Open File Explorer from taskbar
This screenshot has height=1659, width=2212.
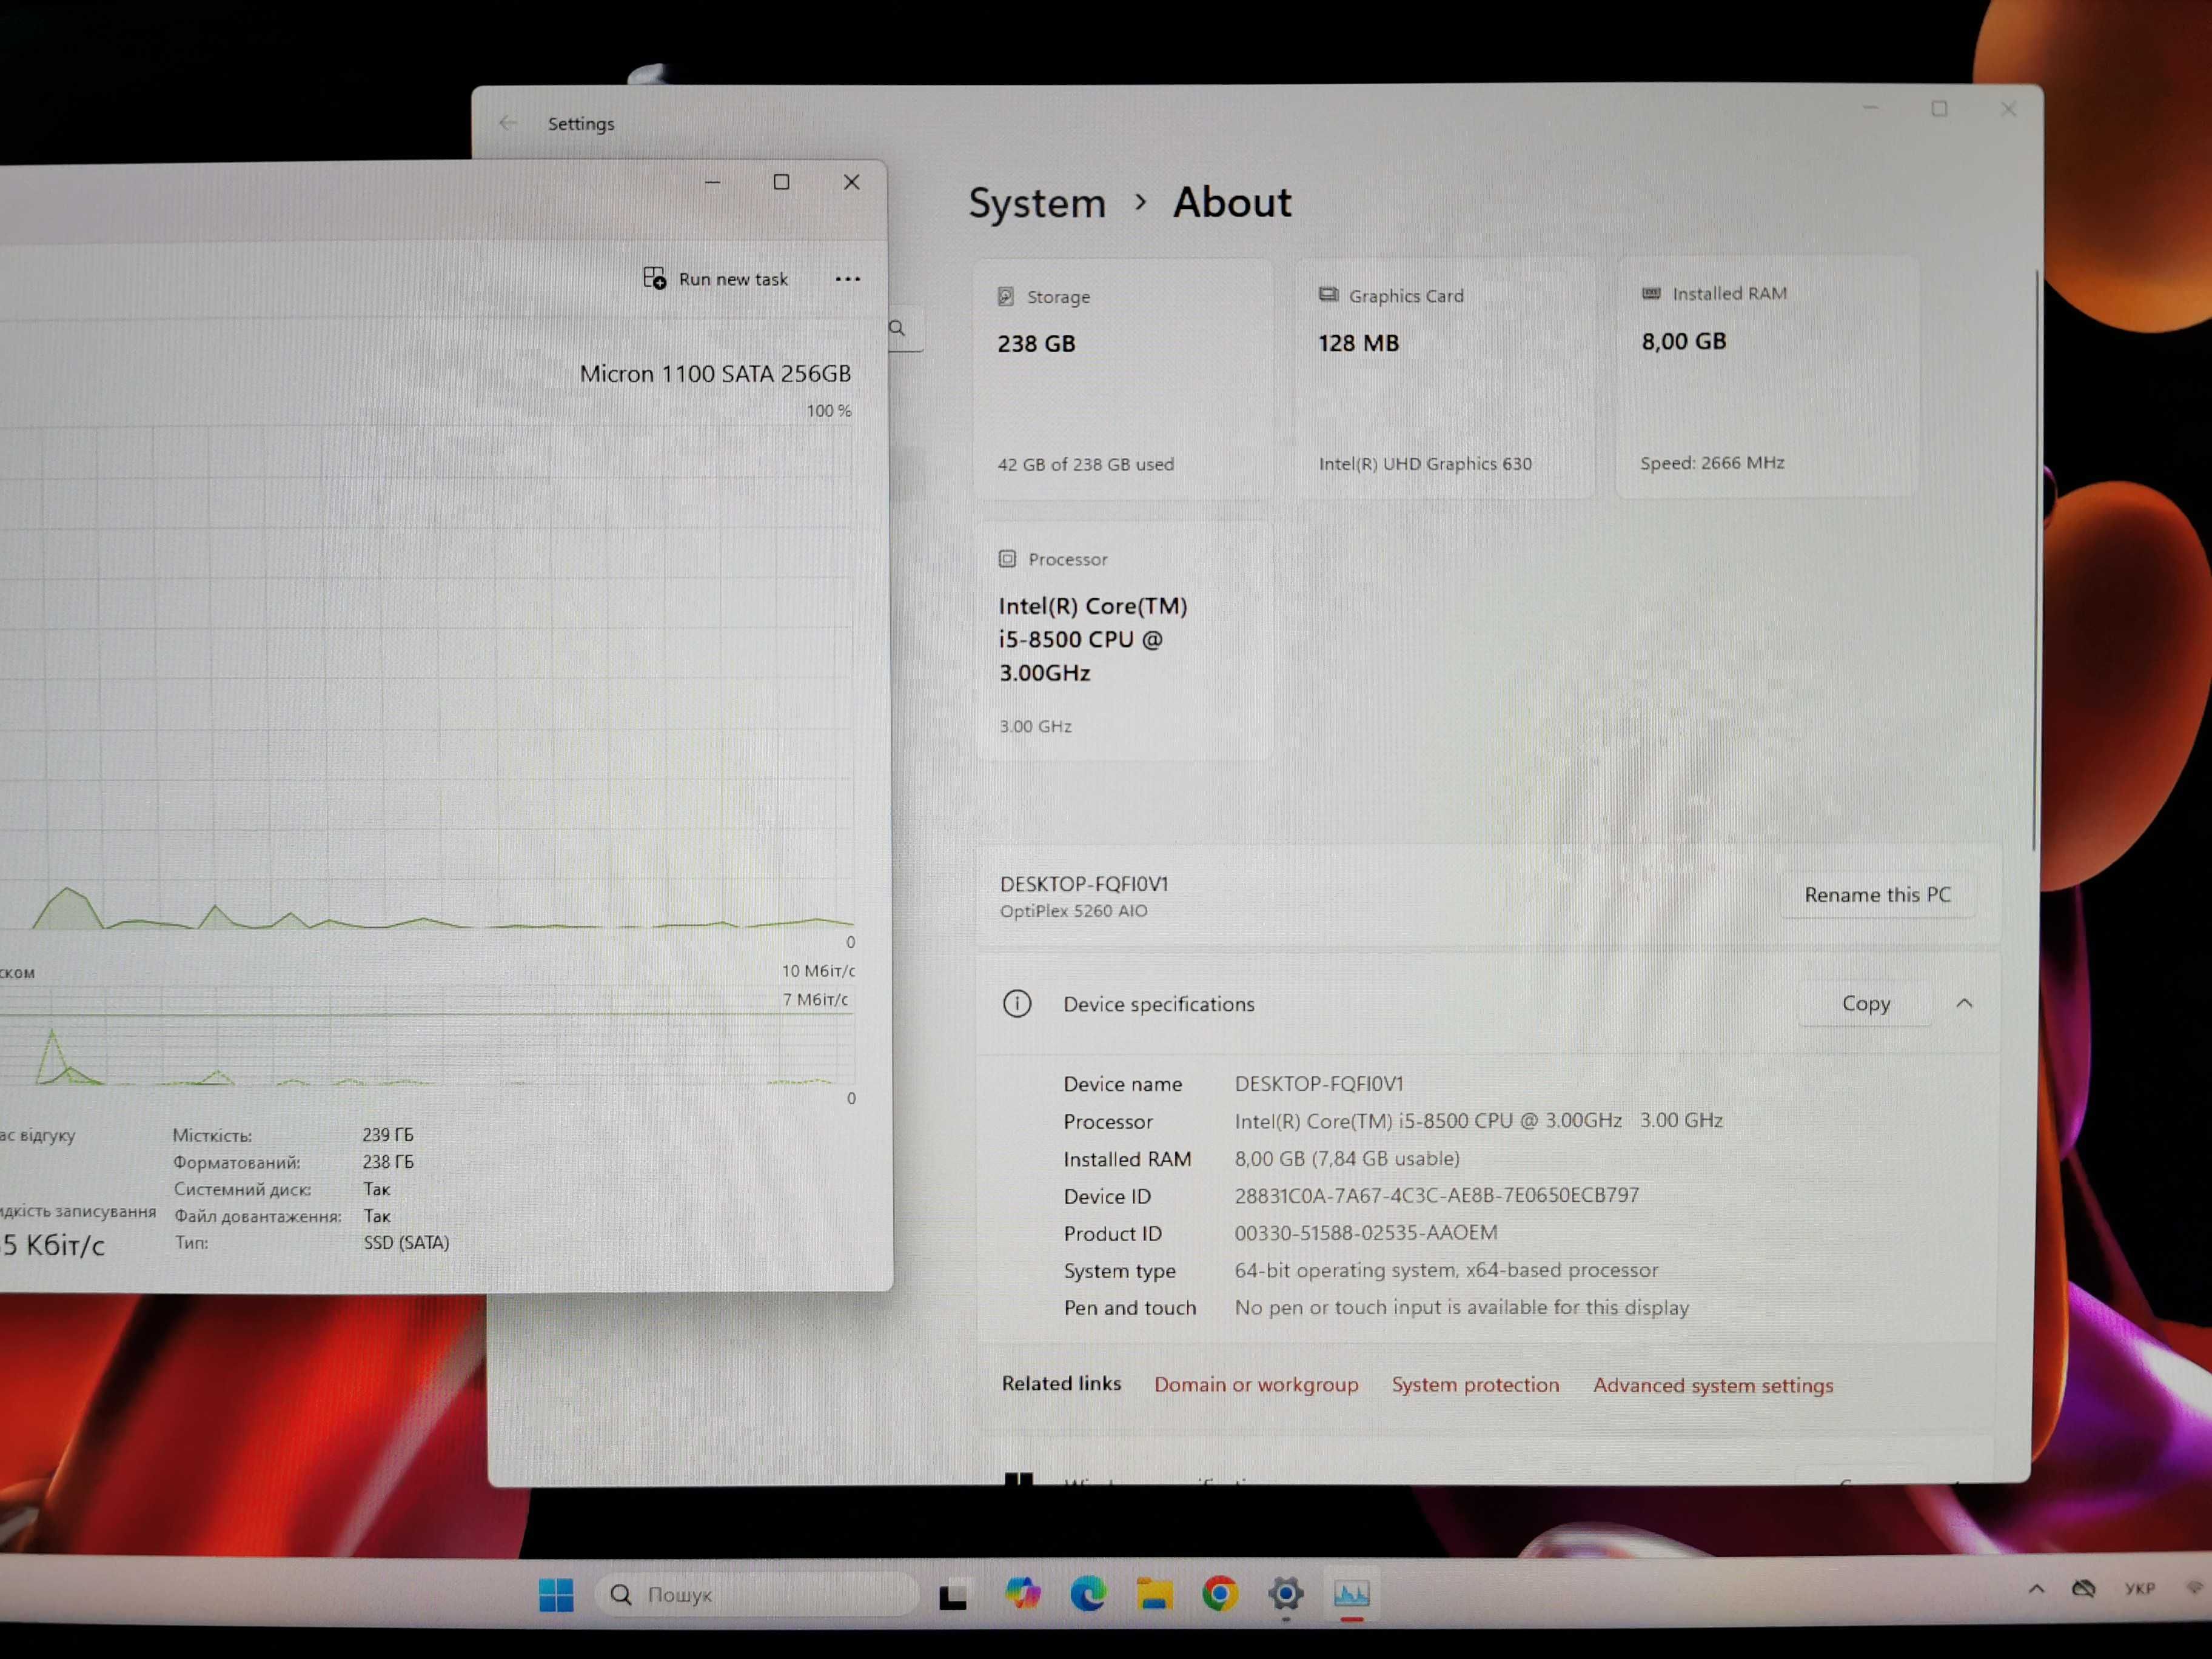click(x=1154, y=1594)
